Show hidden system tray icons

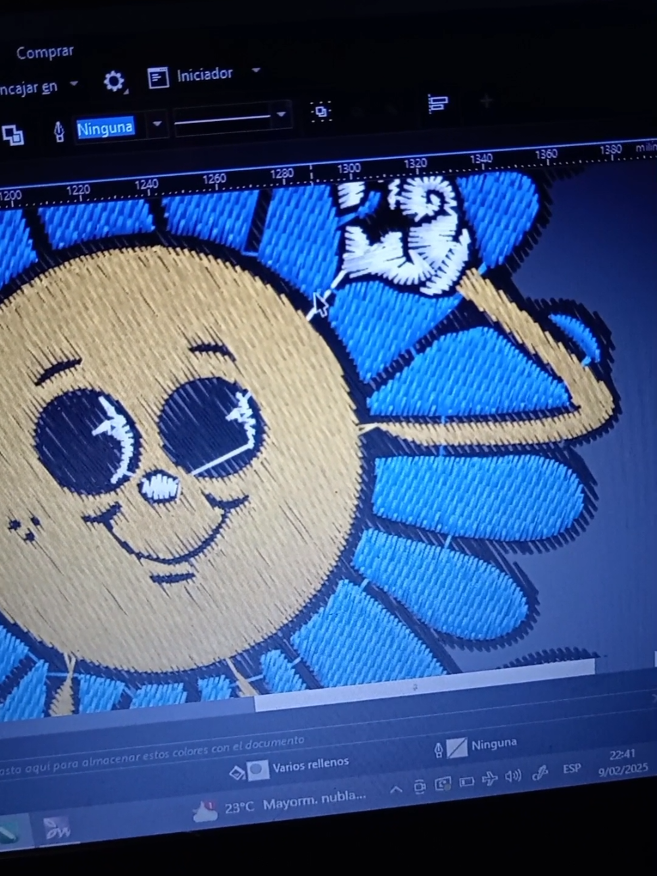pos(396,789)
